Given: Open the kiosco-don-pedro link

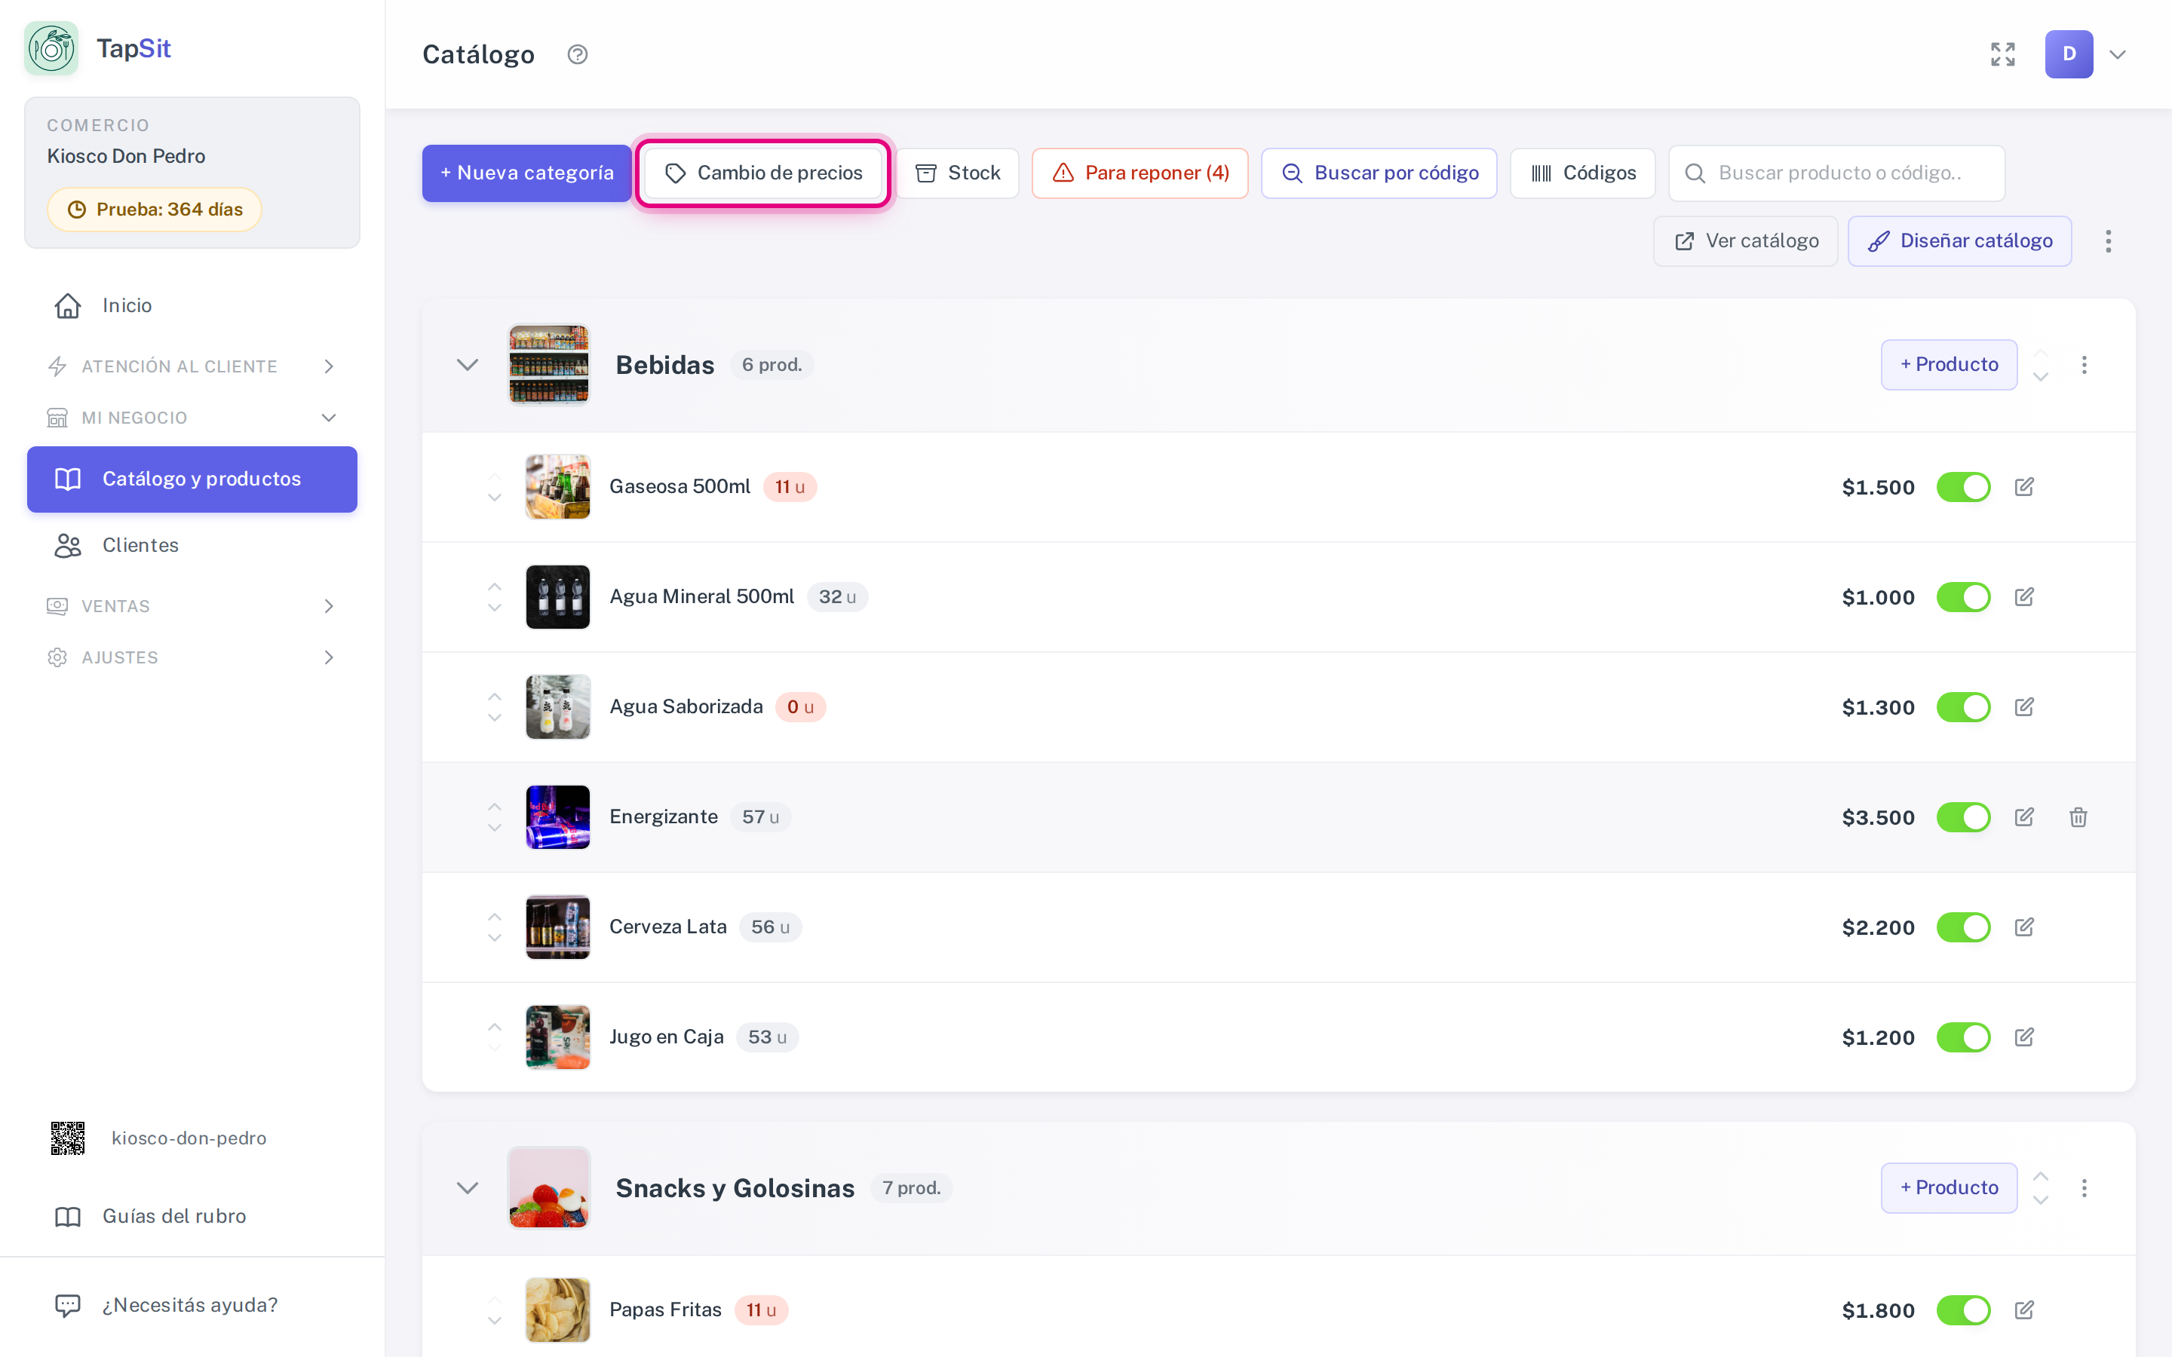Looking at the screenshot, I should 189,1138.
